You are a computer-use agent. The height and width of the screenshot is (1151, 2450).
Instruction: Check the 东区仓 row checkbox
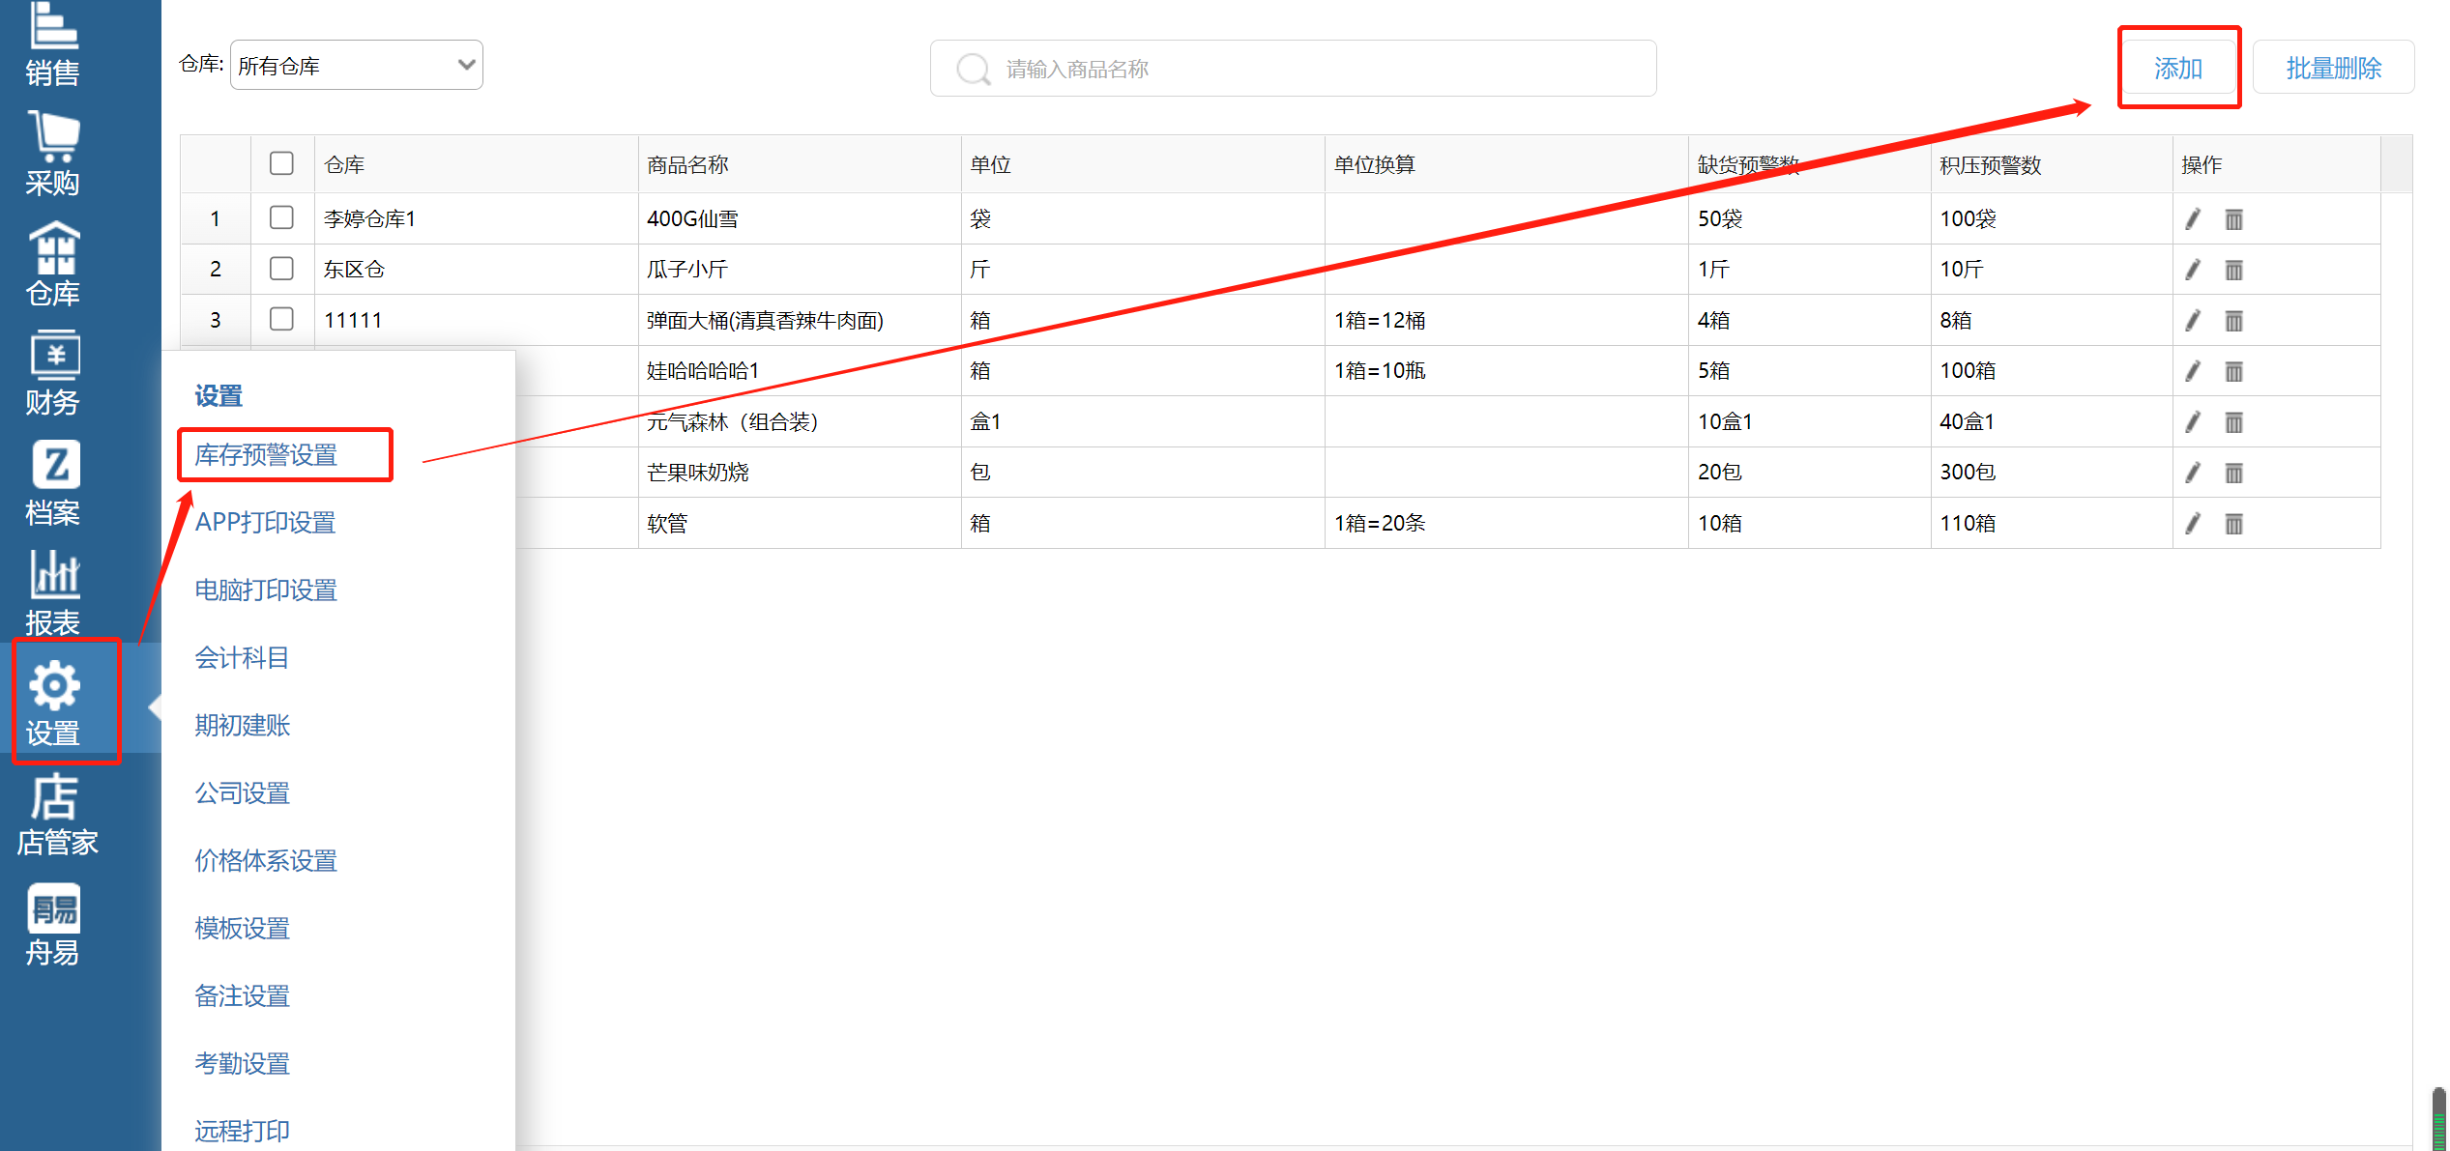[x=281, y=269]
